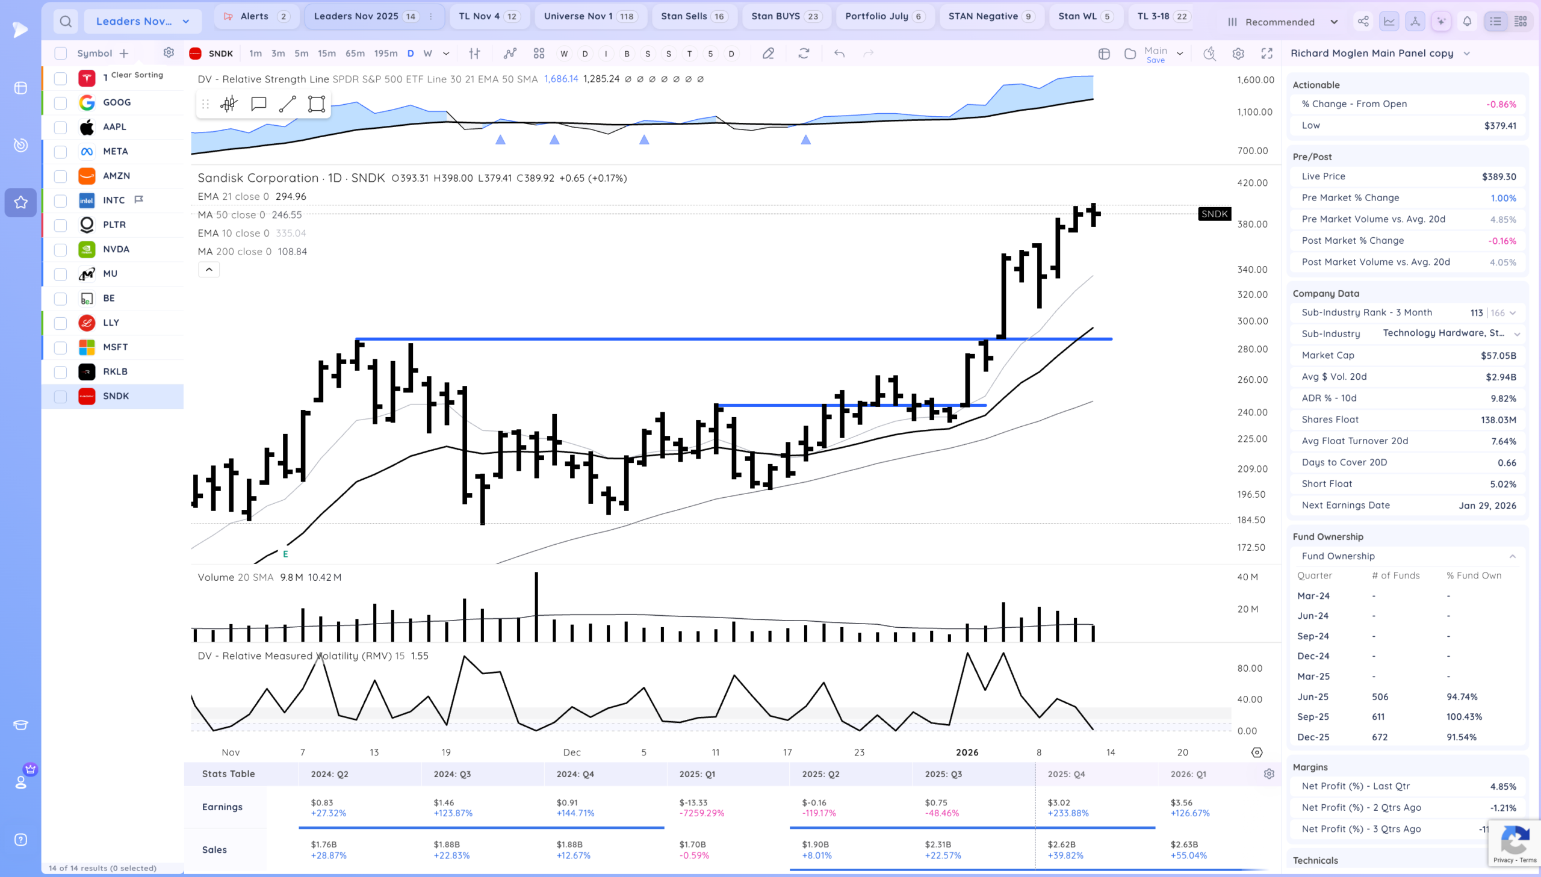Open the notification bell icon
The height and width of the screenshot is (877, 1541).
click(1467, 22)
